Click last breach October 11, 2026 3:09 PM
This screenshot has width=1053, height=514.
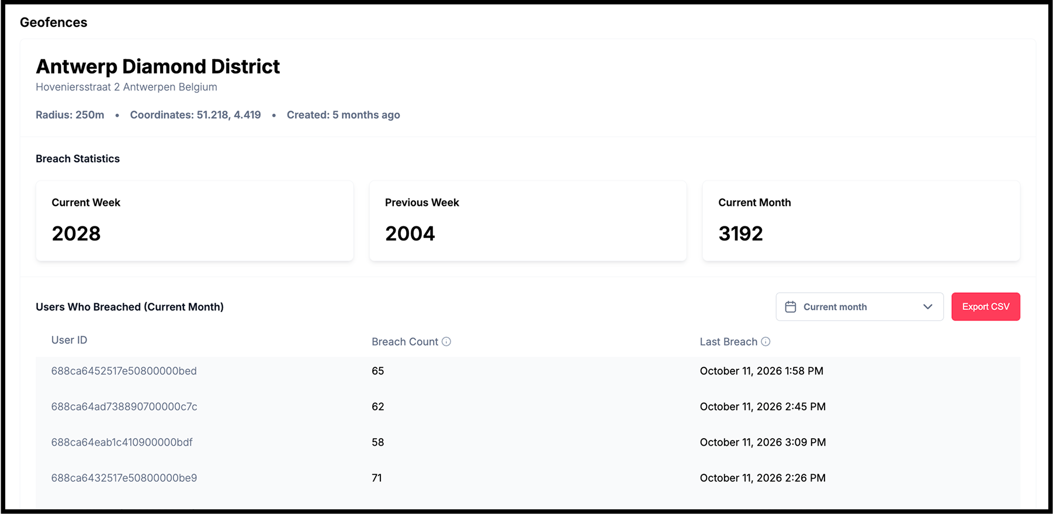(763, 442)
